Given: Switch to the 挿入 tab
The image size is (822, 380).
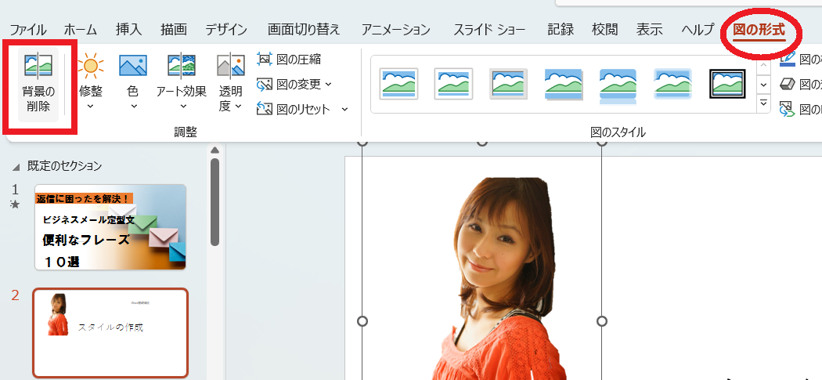Looking at the screenshot, I should pos(129,30).
